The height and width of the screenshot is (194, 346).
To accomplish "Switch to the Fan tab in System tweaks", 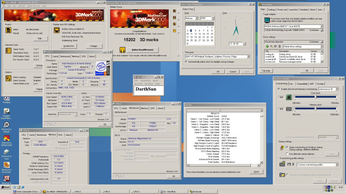I will [x=291, y=84].
